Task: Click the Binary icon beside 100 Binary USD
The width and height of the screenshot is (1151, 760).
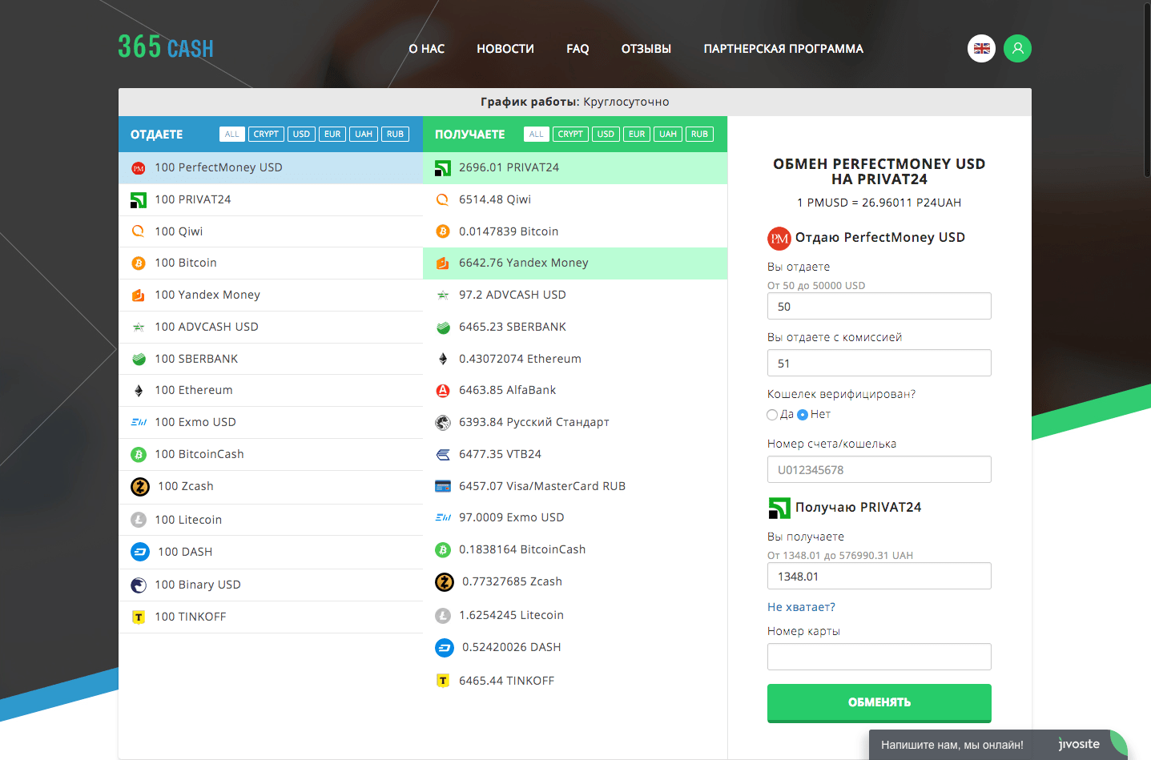Action: click(x=139, y=585)
